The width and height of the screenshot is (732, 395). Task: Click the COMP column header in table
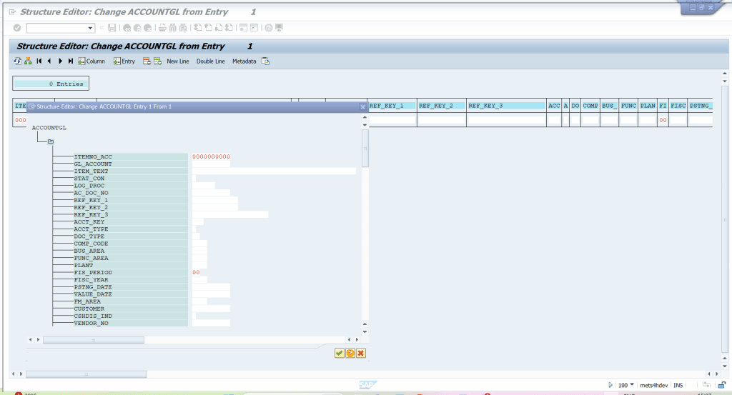pyautogui.click(x=590, y=106)
